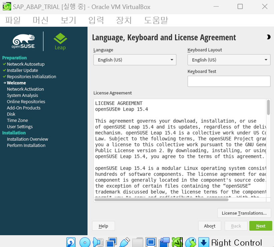The image size is (274, 247).
Task: Open the 도움말 menu
Action: tap(156, 20)
